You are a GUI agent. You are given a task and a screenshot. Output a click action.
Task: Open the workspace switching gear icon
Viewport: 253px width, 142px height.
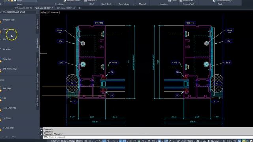pos(198,141)
